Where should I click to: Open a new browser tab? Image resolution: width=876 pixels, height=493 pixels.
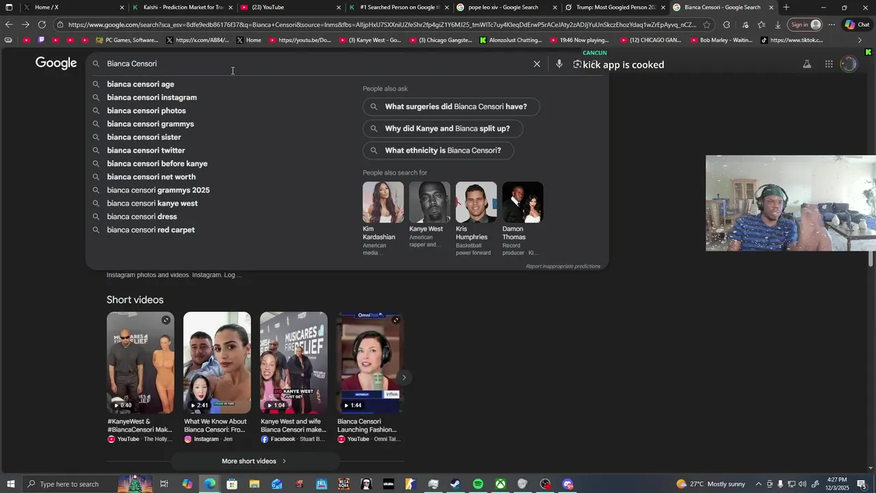click(x=786, y=8)
